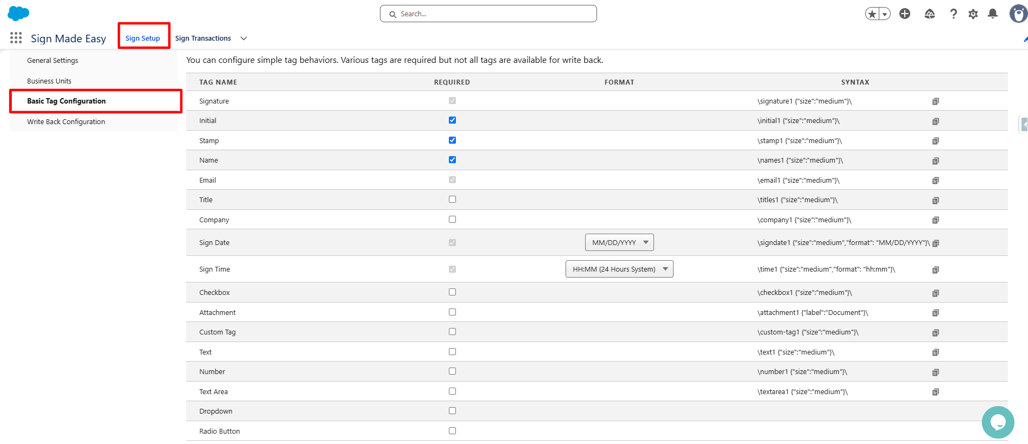Image resolution: width=1028 pixels, height=444 pixels.
Task: Expand the Favorites list arrow
Action: click(x=885, y=14)
